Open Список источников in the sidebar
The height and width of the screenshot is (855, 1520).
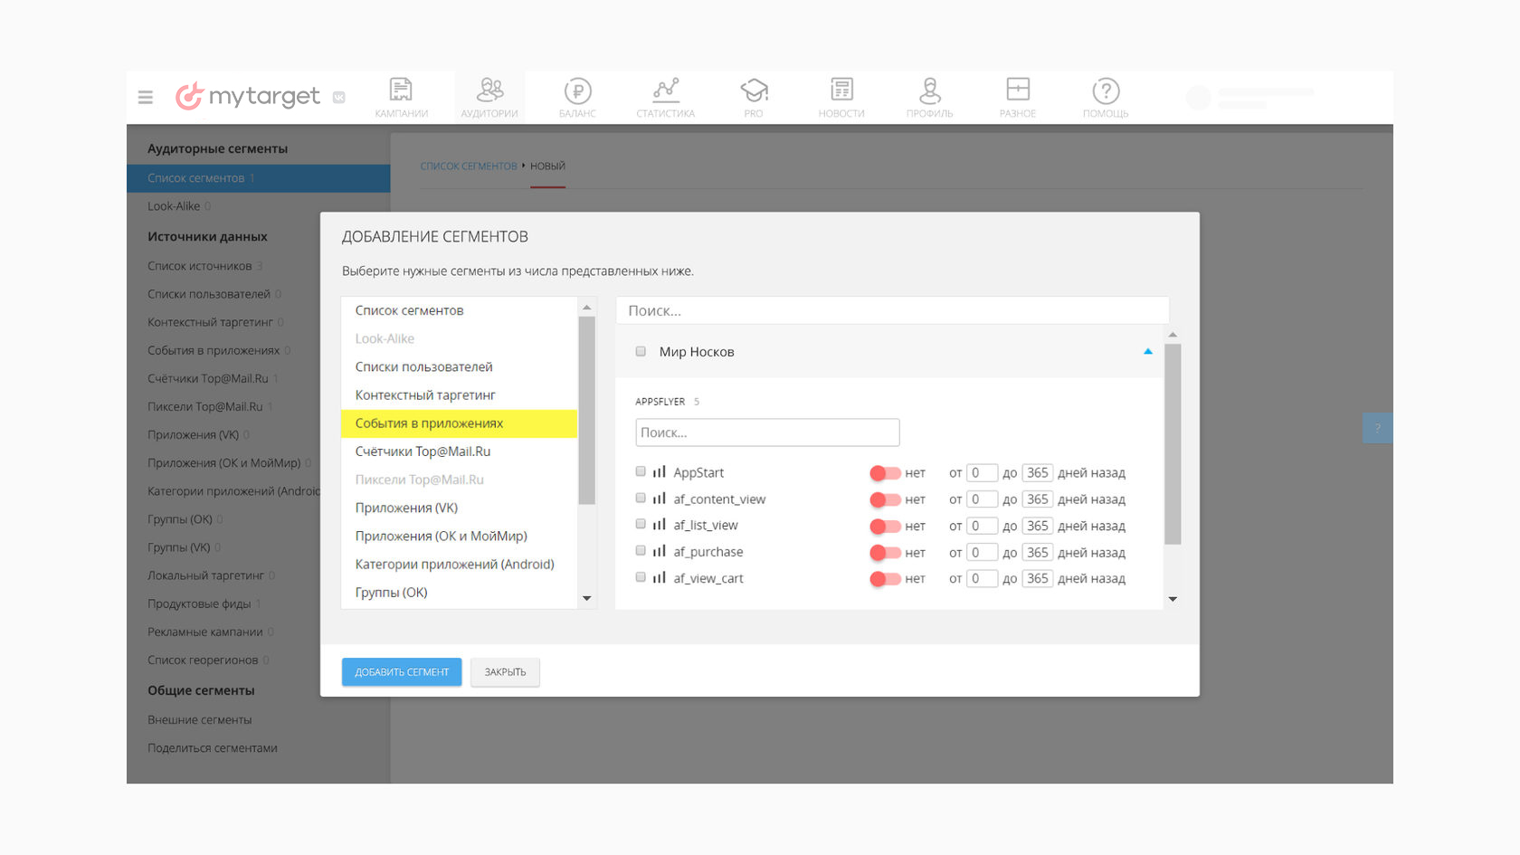coord(200,266)
